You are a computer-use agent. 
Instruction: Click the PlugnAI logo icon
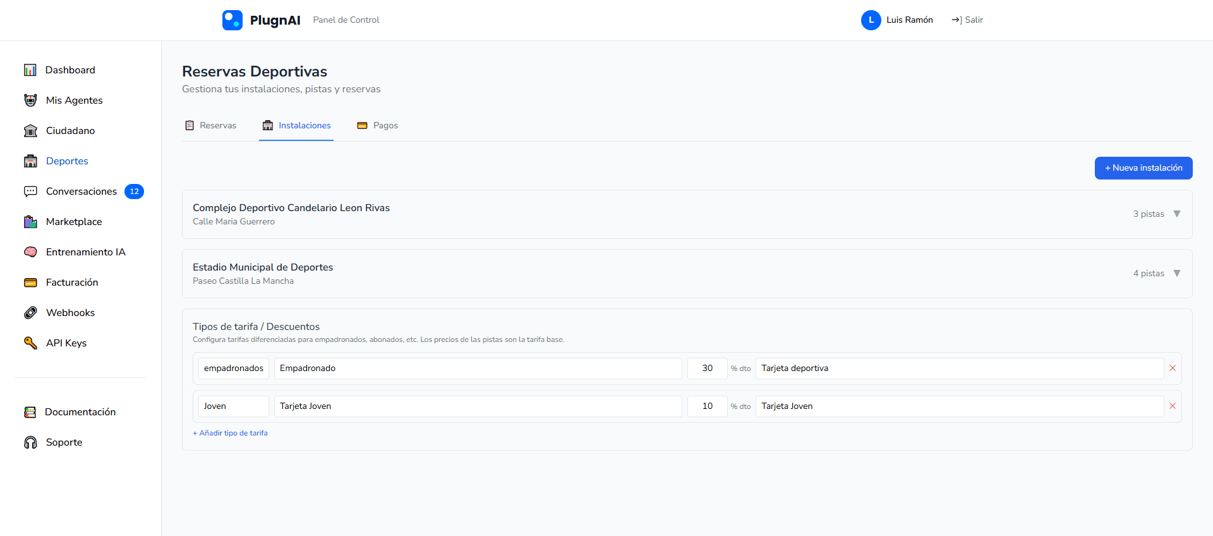point(232,20)
